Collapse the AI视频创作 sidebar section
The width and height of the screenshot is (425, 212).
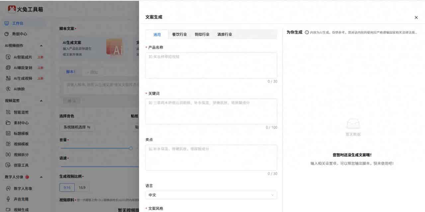(x=41, y=46)
